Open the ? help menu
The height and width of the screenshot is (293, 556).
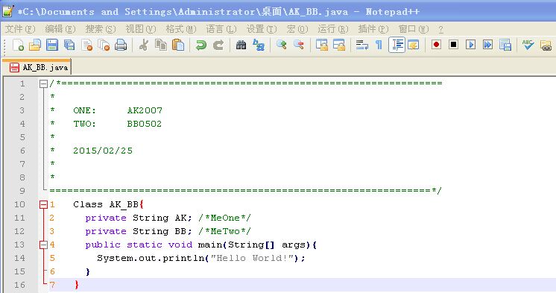click(440, 29)
